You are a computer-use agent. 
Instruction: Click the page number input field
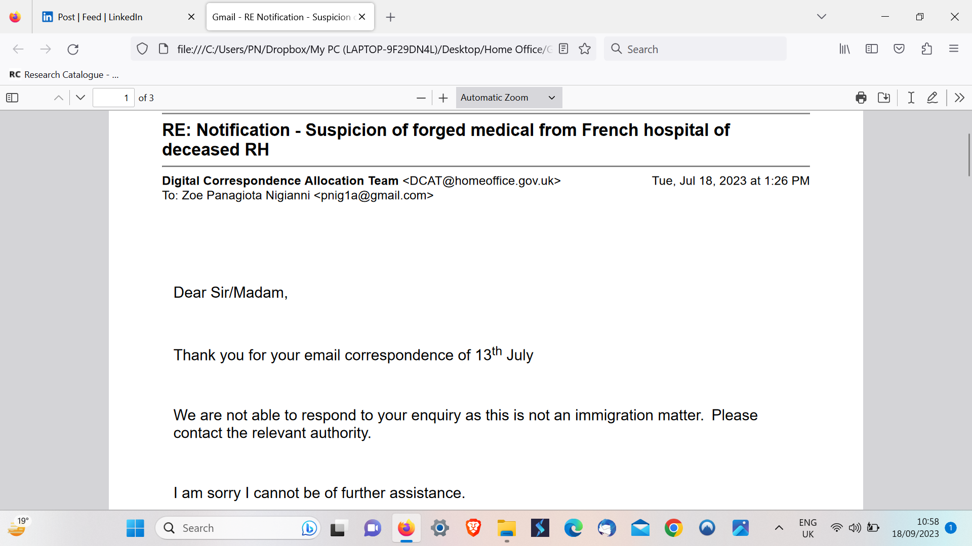point(113,98)
